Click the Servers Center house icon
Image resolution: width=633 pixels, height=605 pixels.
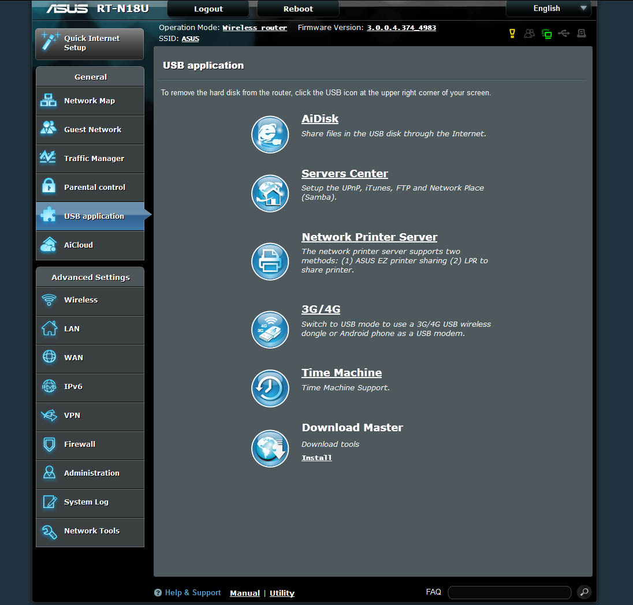click(270, 193)
